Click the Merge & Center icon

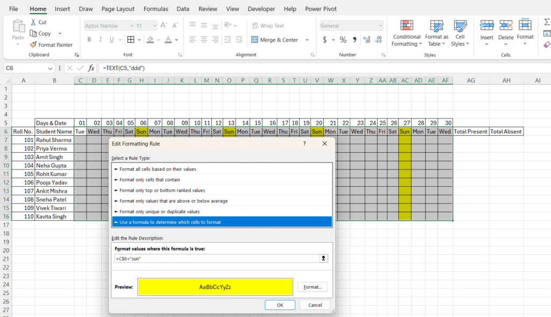point(255,40)
